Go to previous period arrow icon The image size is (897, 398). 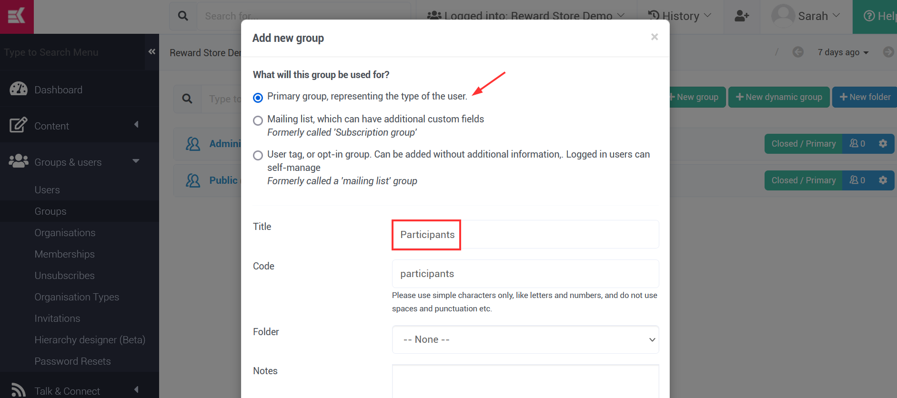point(798,52)
